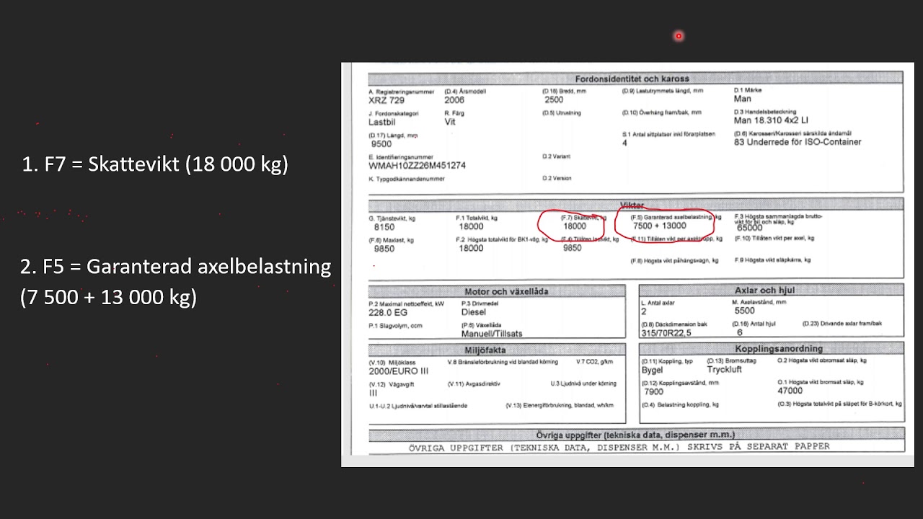Select the label "M. Axelavstånd, mm"
Screen dimensions: 923x519
tap(759, 302)
